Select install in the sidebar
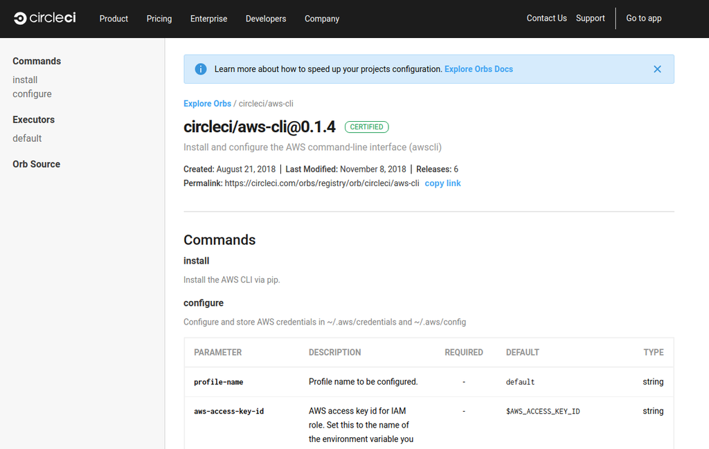Viewport: 709px width, 449px height. [x=25, y=80]
